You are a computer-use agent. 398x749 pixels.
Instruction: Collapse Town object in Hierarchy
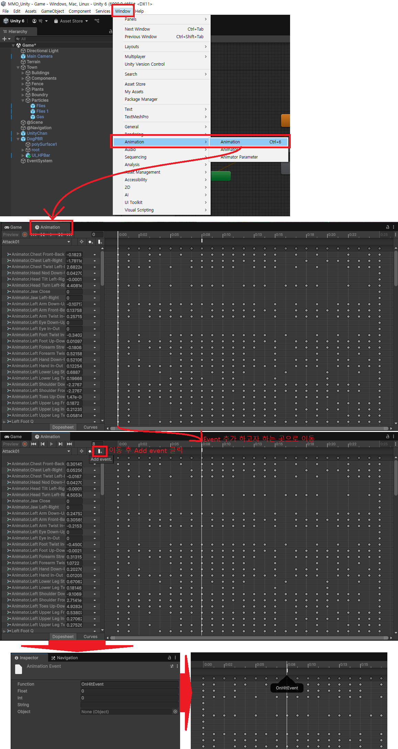18,67
